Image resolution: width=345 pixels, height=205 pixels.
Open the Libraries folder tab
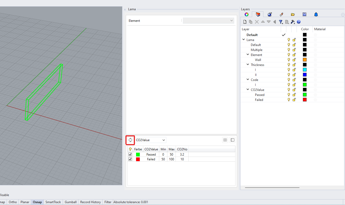tap(293, 14)
